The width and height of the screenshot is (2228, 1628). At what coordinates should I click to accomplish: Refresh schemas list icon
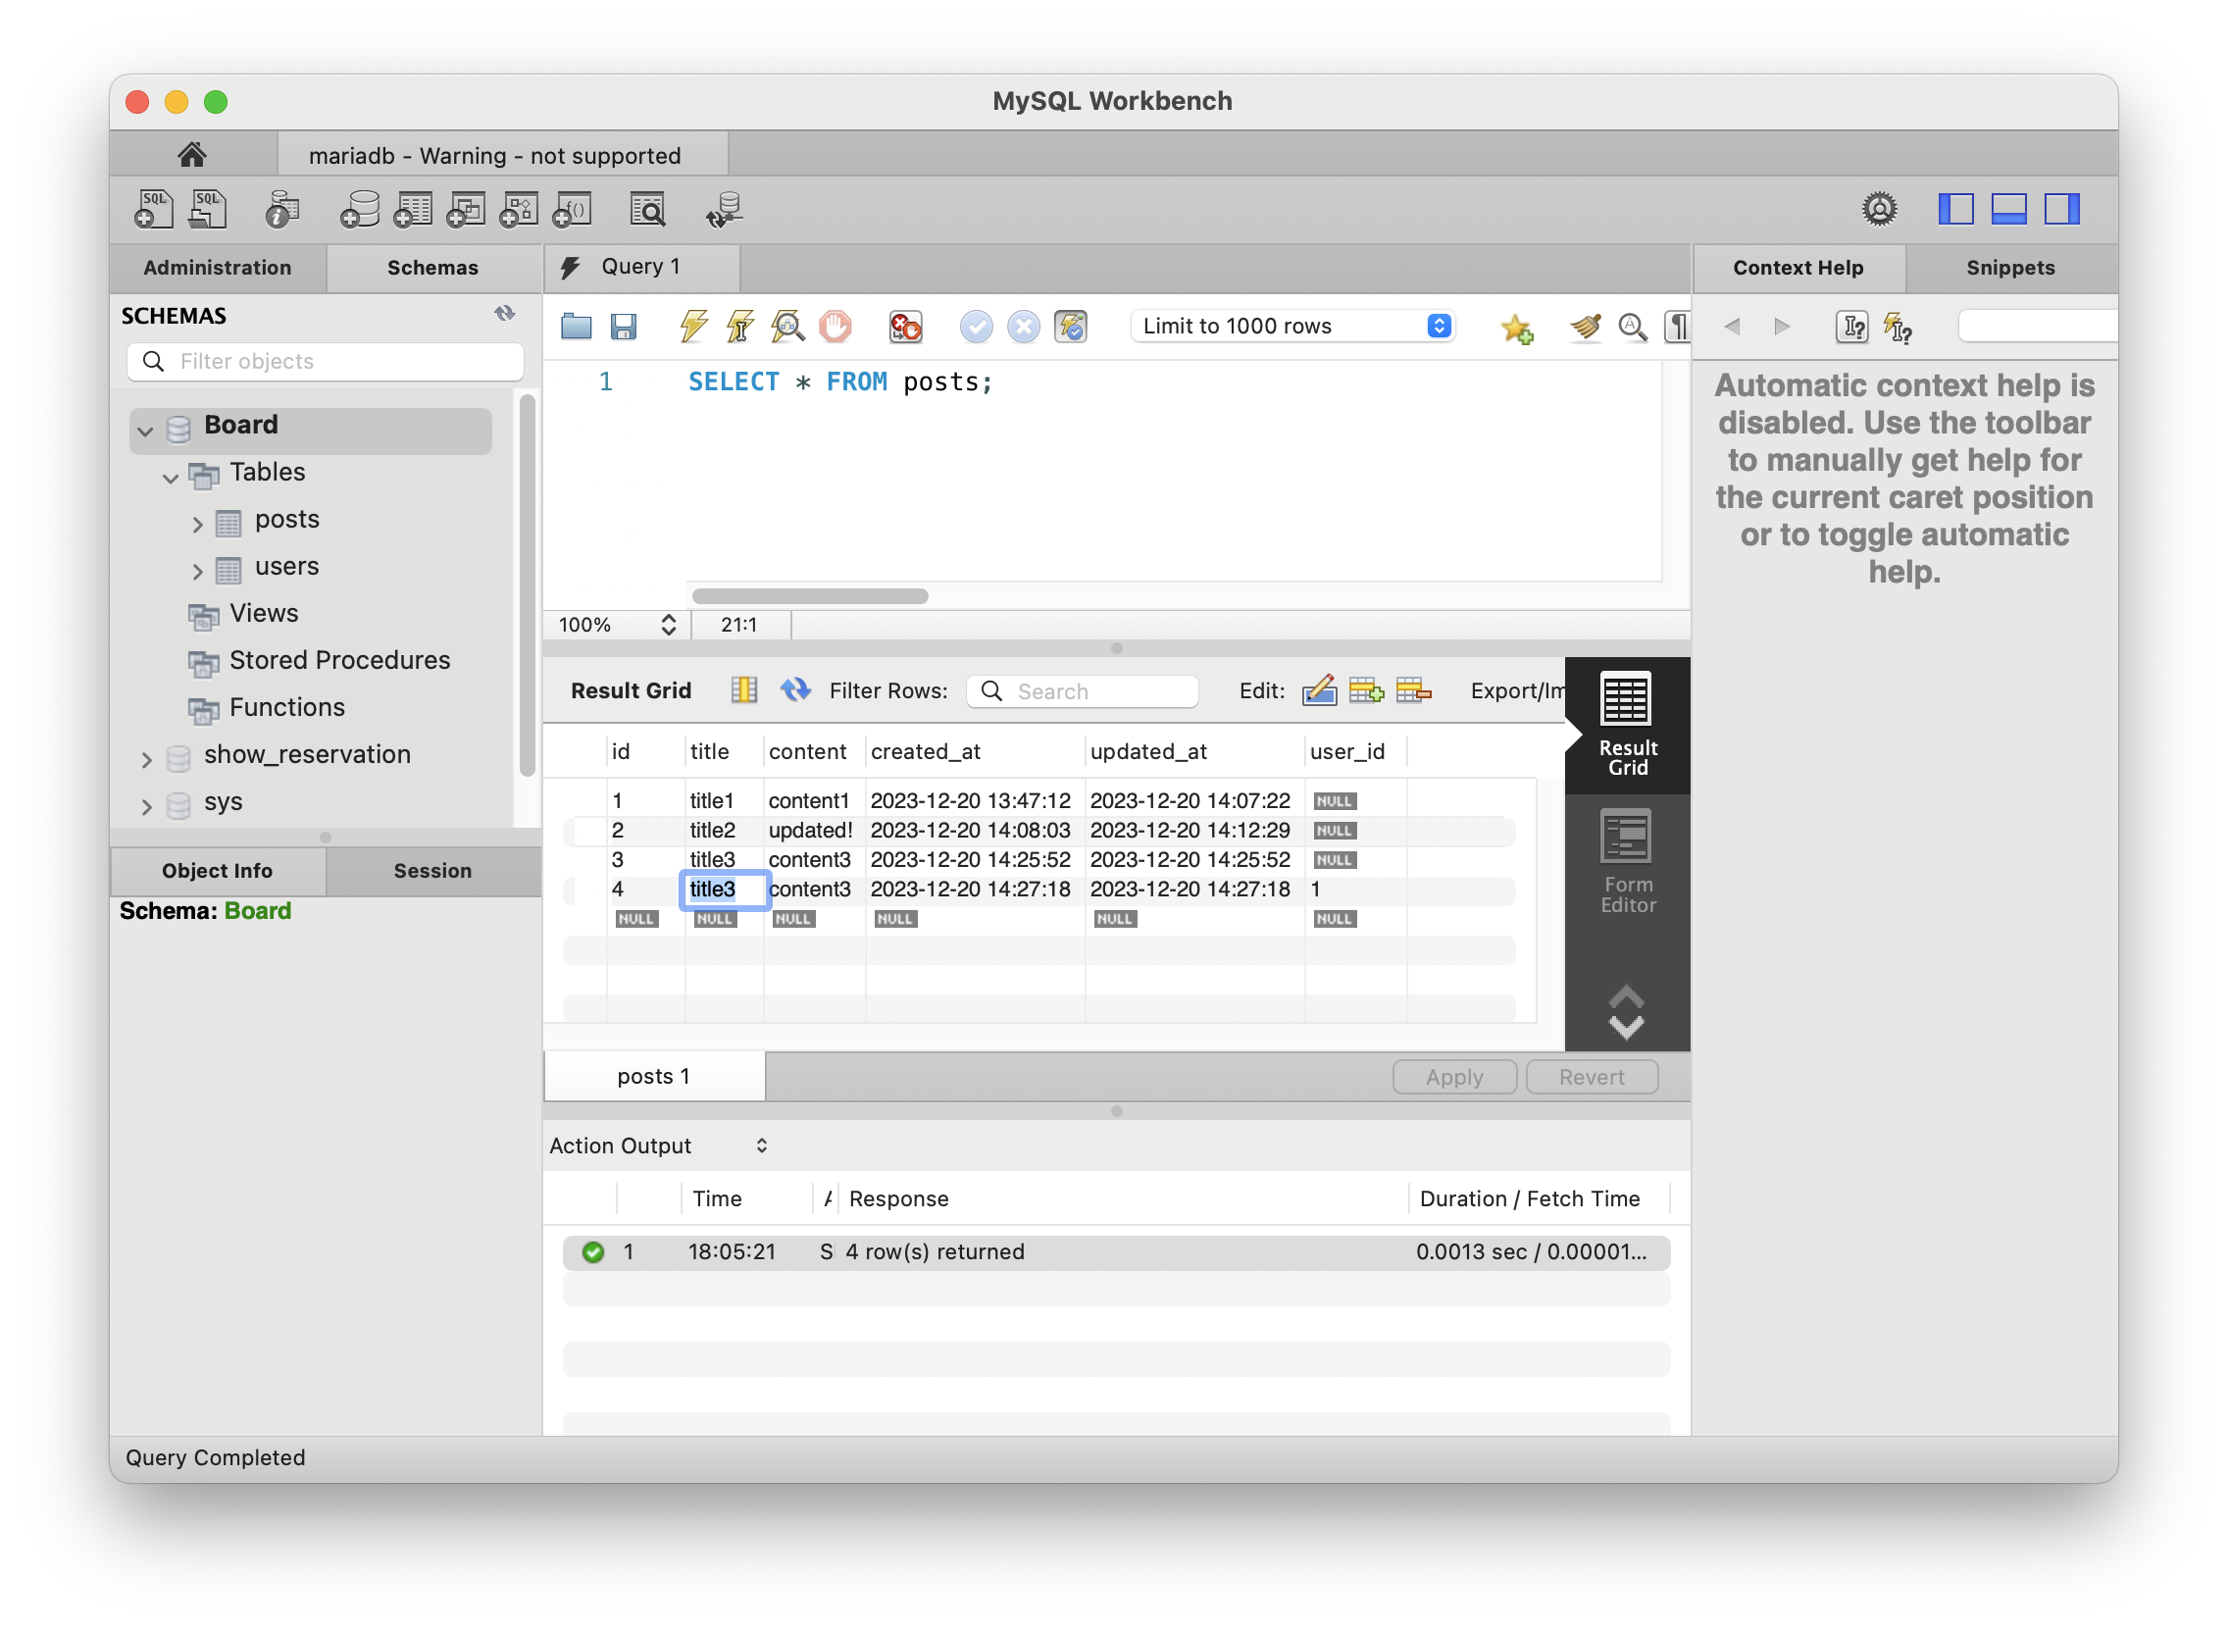pyautogui.click(x=504, y=315)
